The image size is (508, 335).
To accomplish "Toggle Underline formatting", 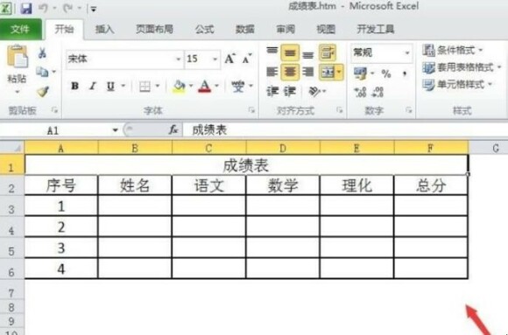I will 111,86.
